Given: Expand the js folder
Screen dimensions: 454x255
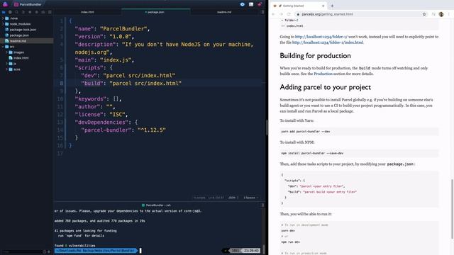Looking at the screenshot, I should pos(6,64).
